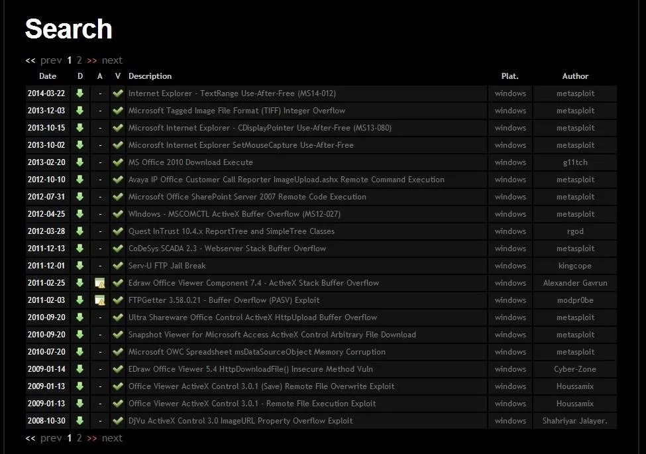The image size is (646, 454).
Task: Download the Serv-U FTP Jail Break exploit
Action: click(80, 266)
